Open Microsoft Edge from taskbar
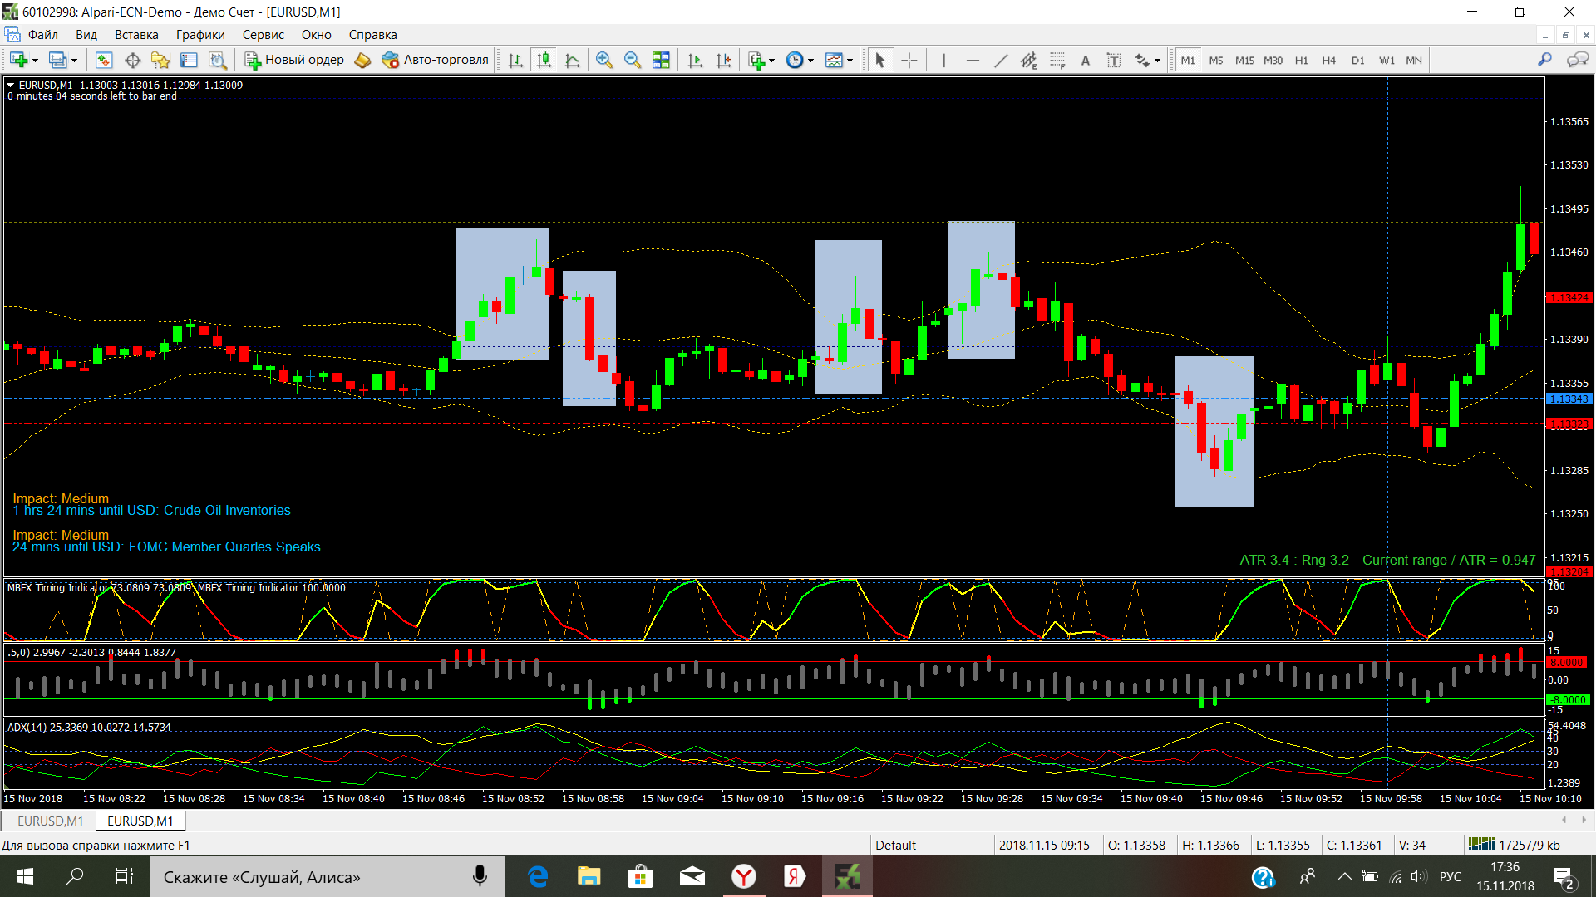Screen dimensions: 1596x897 [x=538, y=876]
